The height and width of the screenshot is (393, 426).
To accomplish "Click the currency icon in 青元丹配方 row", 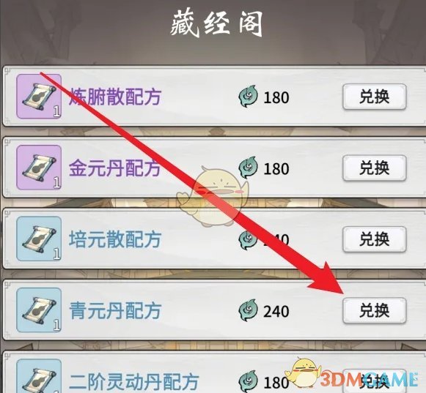I will click(248, 310).
